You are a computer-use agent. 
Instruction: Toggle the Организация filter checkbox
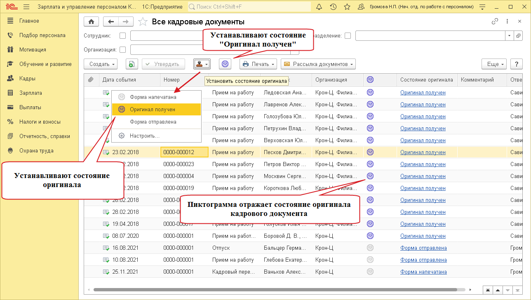pos(122,50)
